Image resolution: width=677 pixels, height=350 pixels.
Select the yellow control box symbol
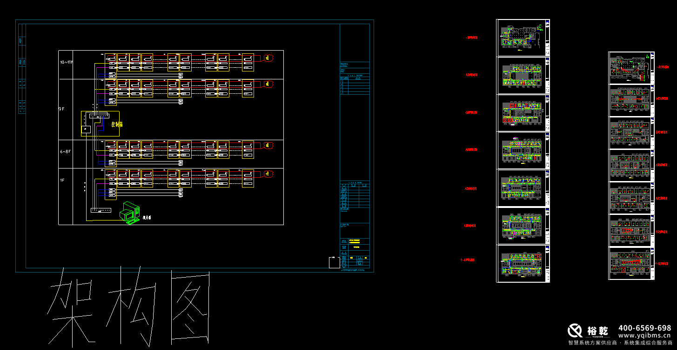100,123
